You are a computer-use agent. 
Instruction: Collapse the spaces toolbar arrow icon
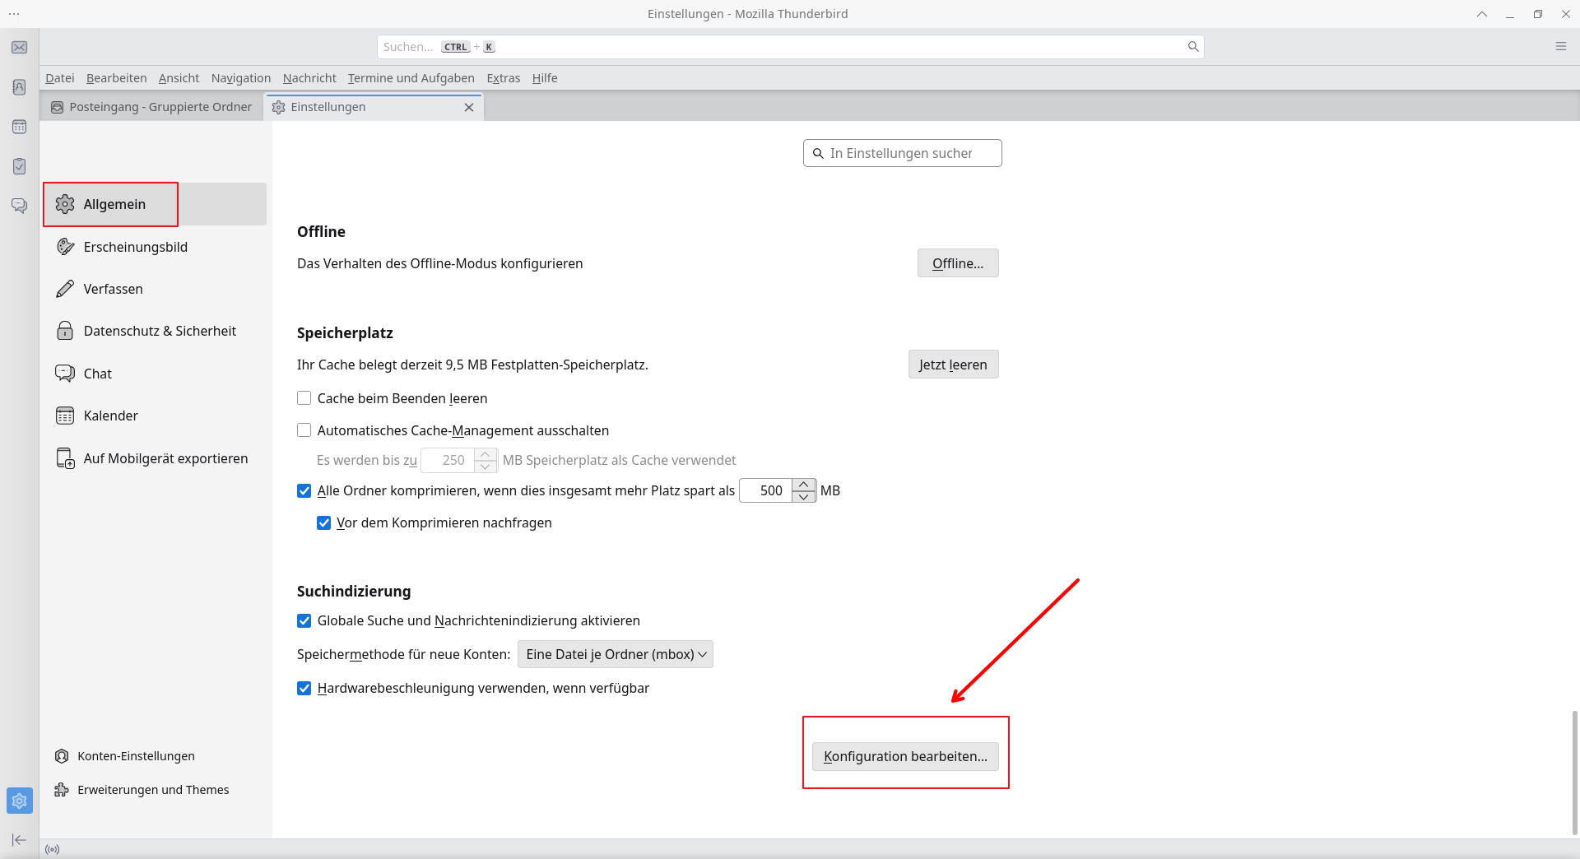(x=19, y=839)
